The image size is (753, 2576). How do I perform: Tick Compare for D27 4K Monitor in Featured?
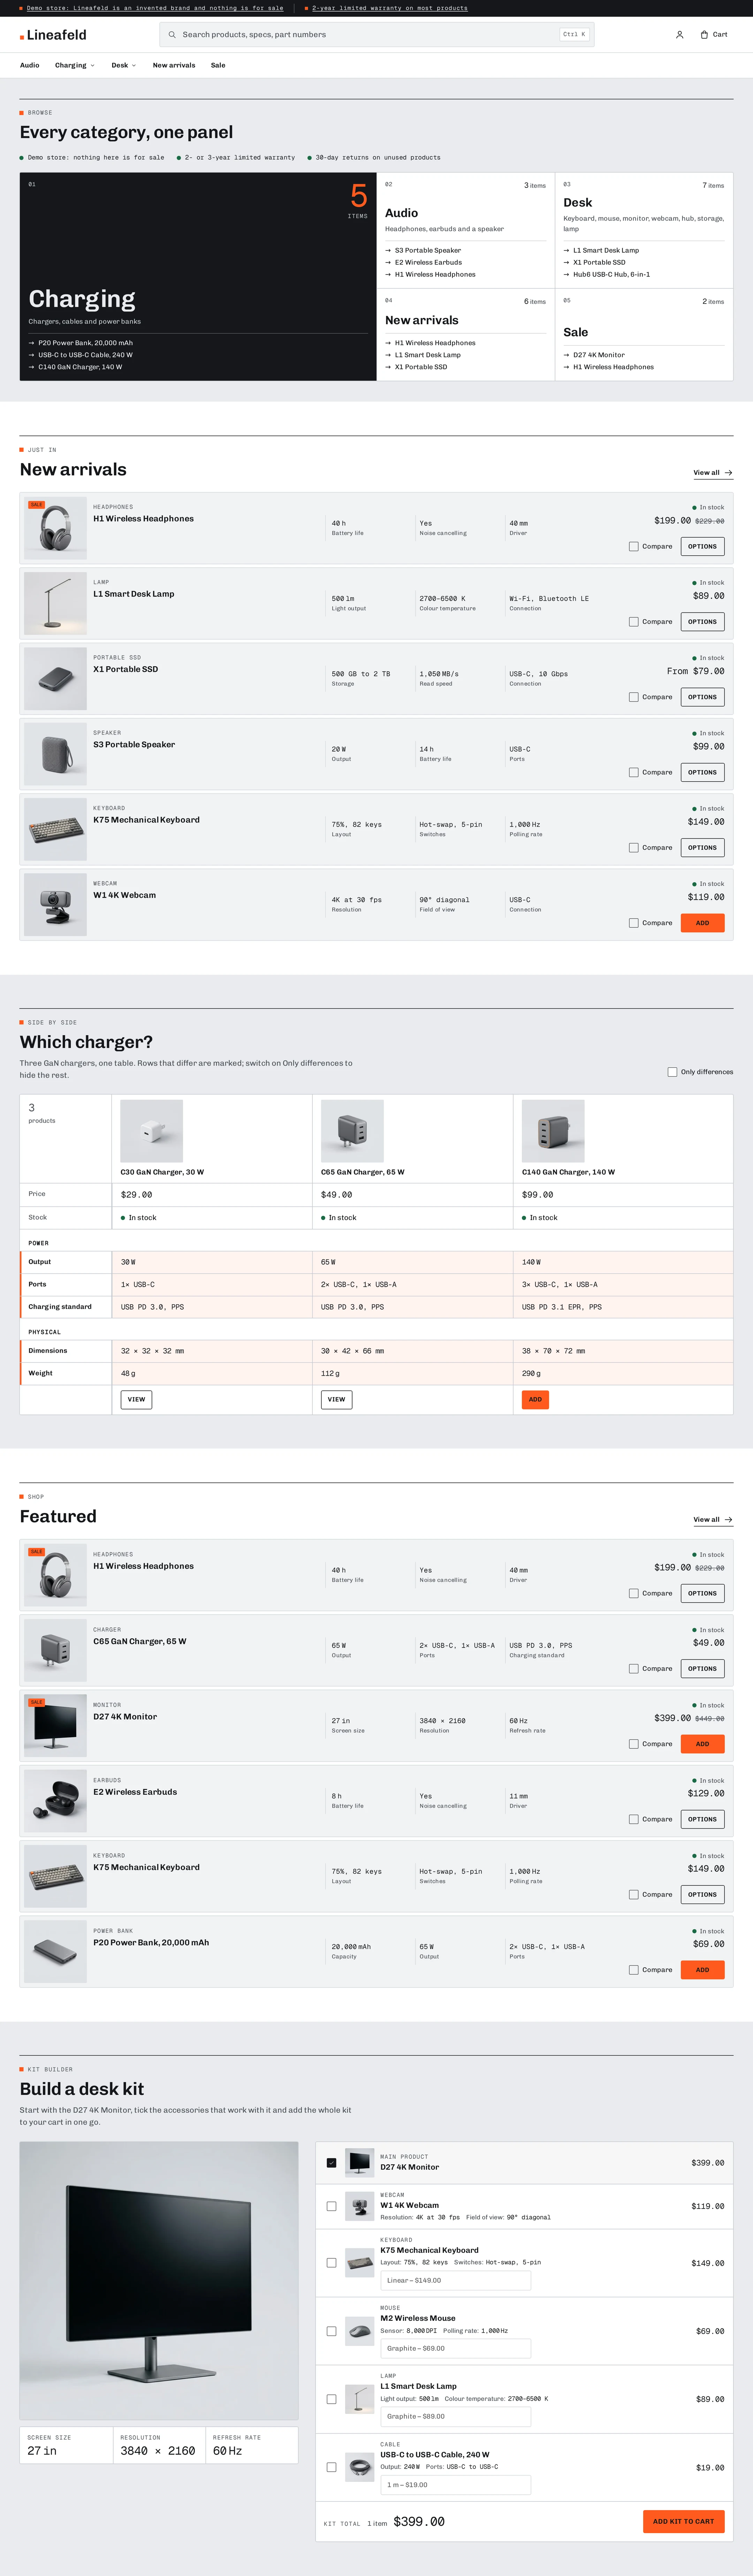coord(633,1744)
